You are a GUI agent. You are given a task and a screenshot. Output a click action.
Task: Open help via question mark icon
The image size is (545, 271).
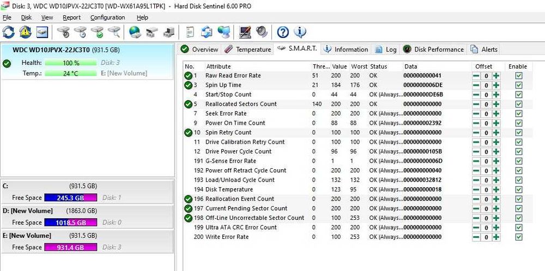[283, 32]
